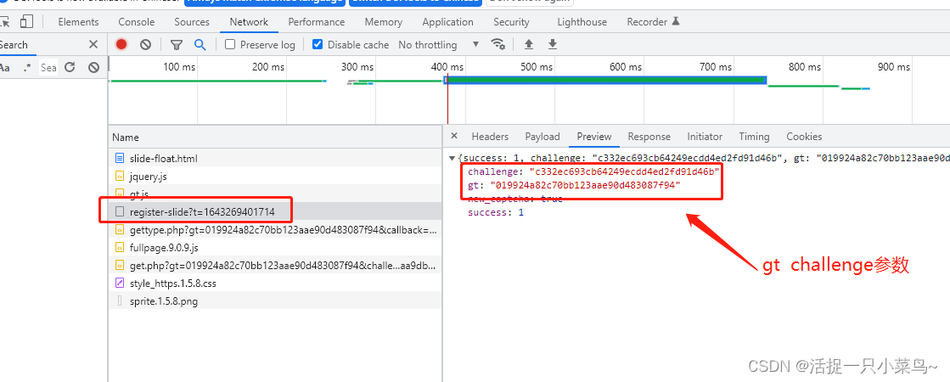The height and width of the screenshot is (382, 950).
Task: Select fullpage.9.0.9.js in request list
Action: (x=164, y=247)
